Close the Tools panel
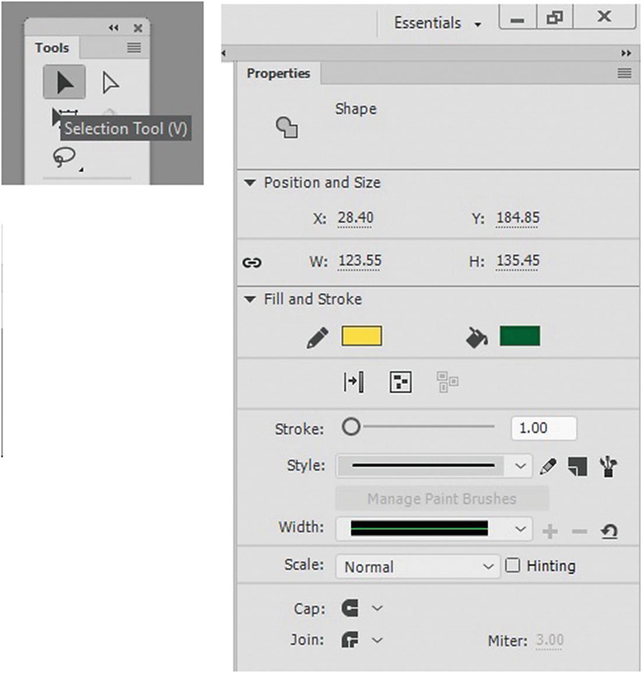This screenshot has width=642, height=673. coord(138,28)
